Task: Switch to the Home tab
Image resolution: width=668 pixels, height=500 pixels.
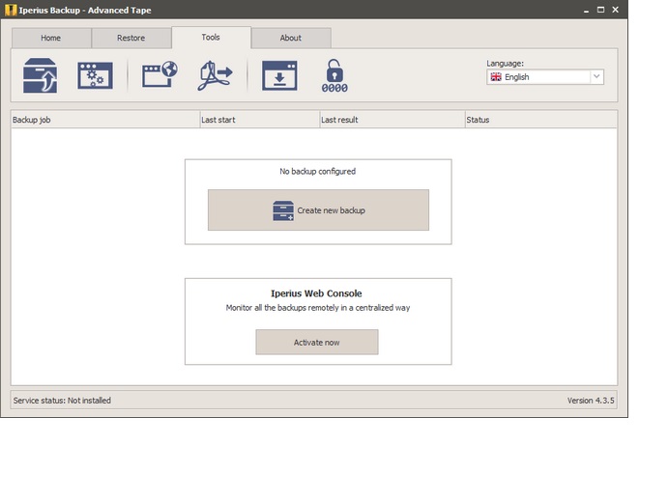Action: click(x=51, y=38)
